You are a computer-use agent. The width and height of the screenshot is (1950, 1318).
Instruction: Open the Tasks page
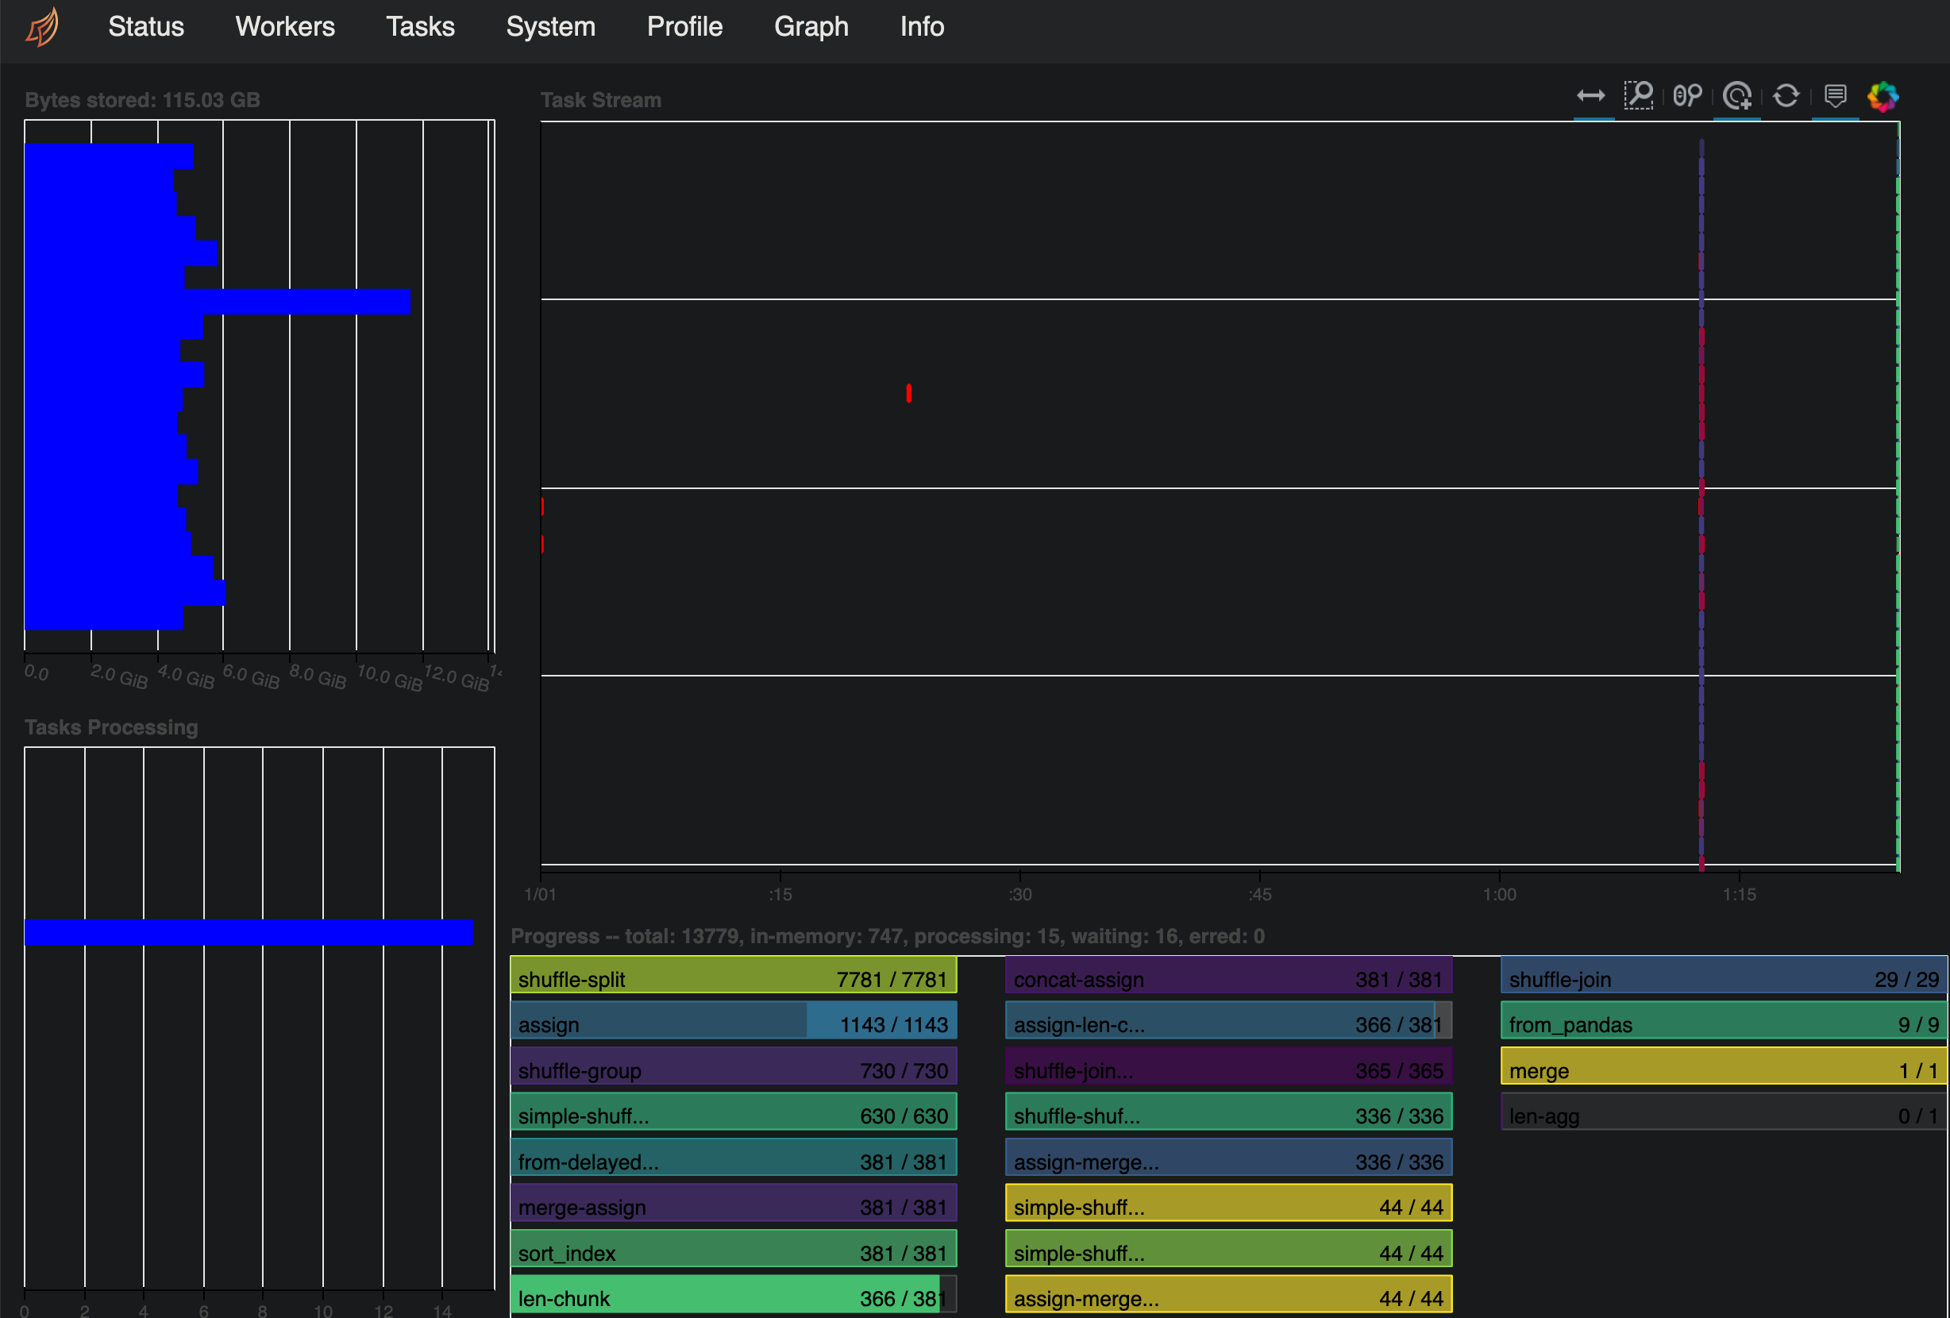point(419,27)
